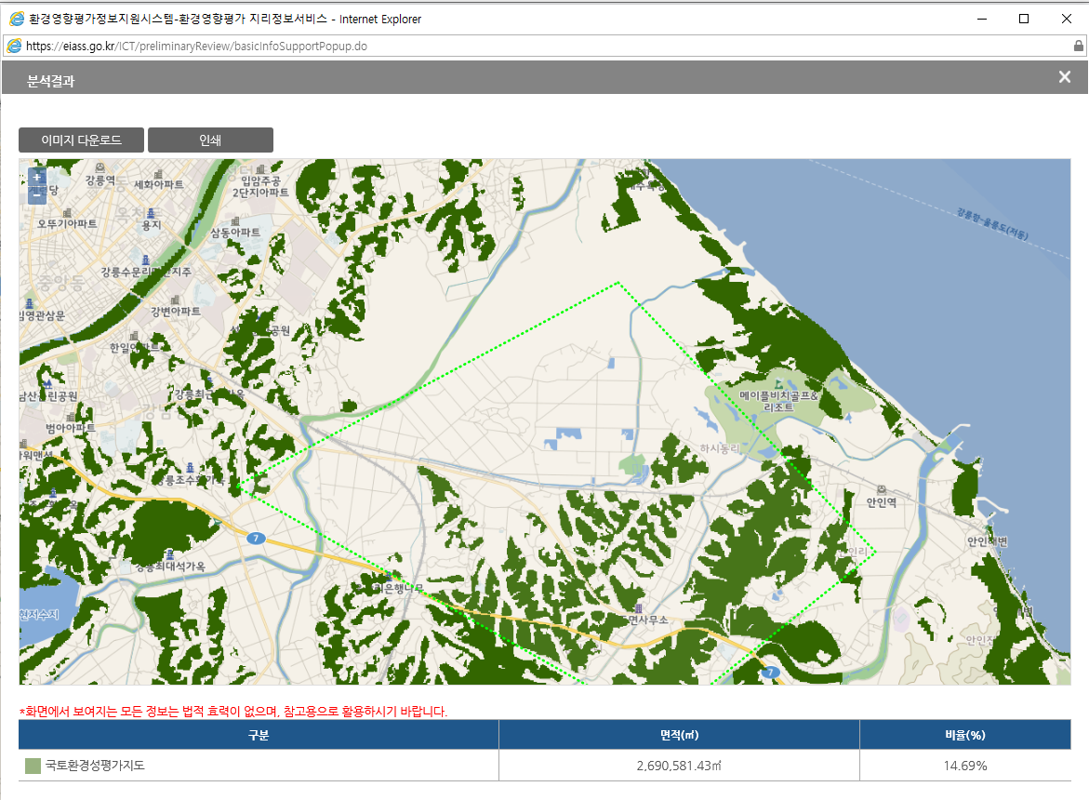Click the security lock icon in address bar

pyautogui.click(x=1078, y=46)
